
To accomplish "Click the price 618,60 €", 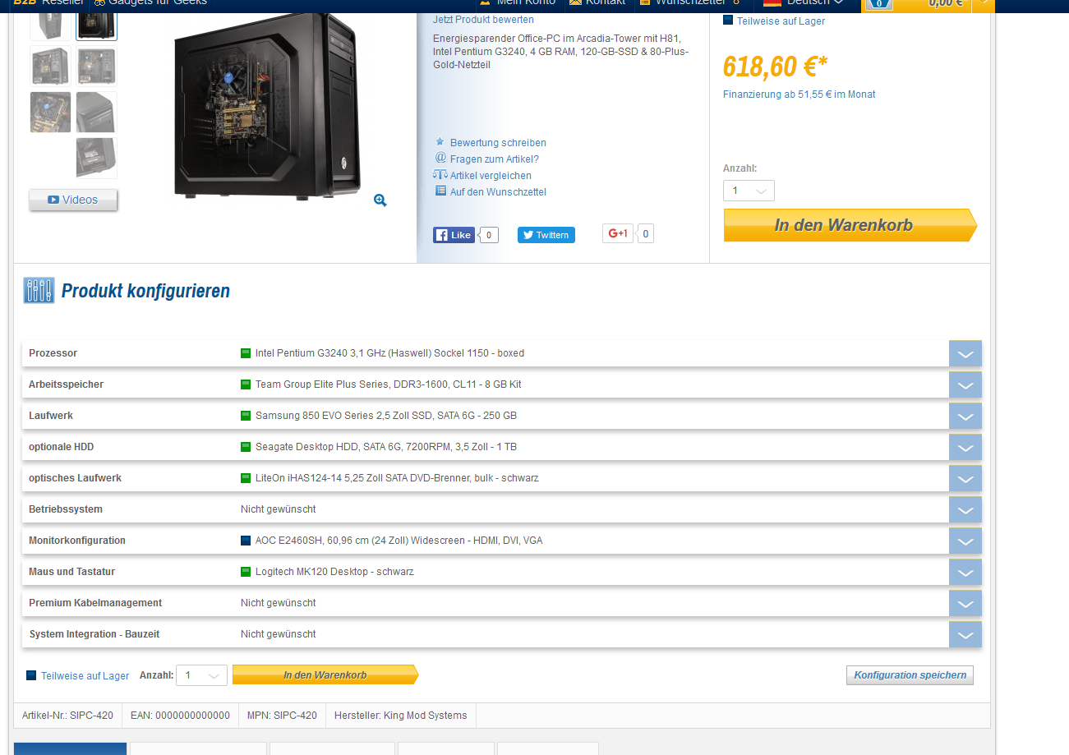I will (x=775, y=67).
